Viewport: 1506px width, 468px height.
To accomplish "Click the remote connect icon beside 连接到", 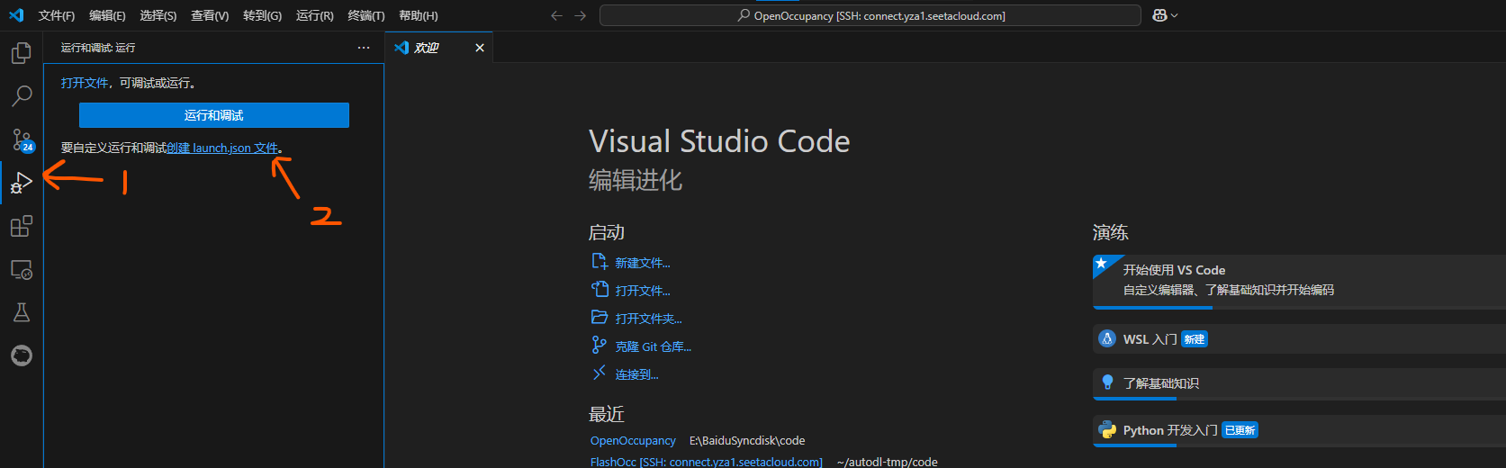I will [600, 373].
